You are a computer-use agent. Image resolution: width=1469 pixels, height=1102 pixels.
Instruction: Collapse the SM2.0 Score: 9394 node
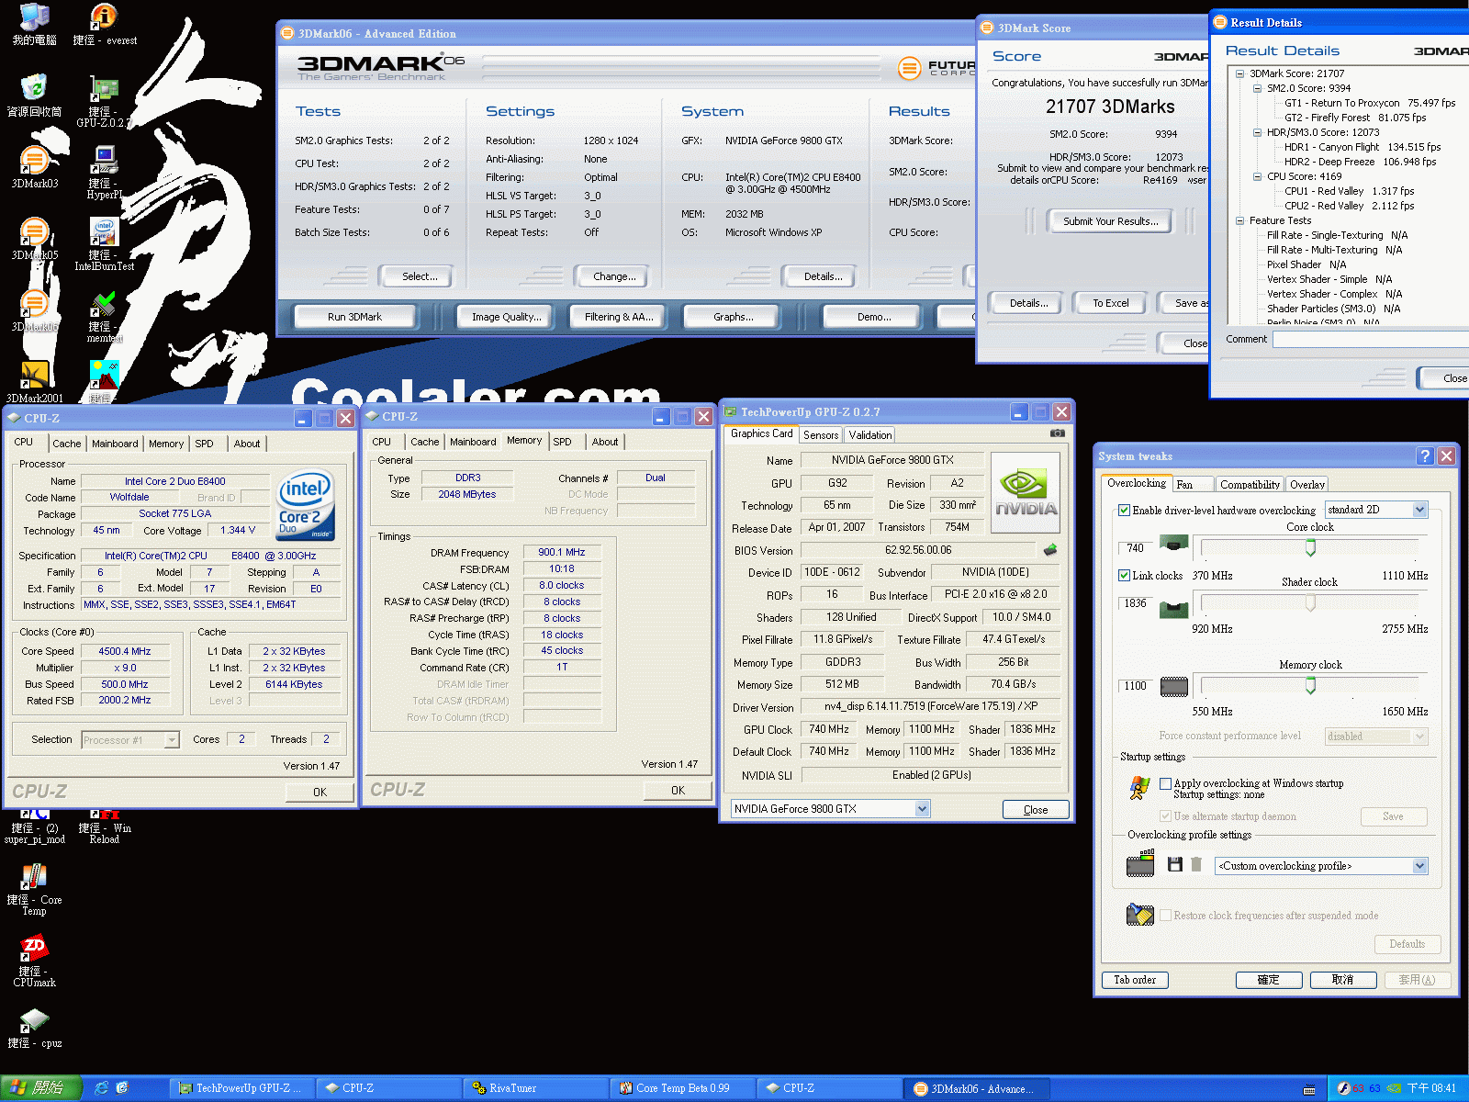coord(1257,88)
